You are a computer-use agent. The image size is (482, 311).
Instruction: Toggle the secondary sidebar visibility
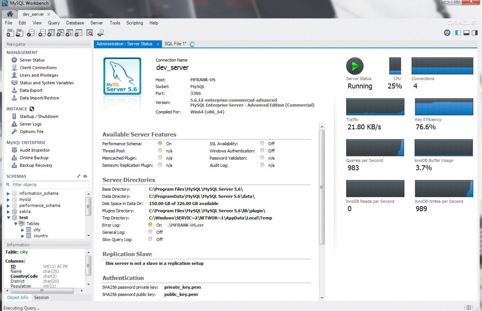click(x=474, y=32)
